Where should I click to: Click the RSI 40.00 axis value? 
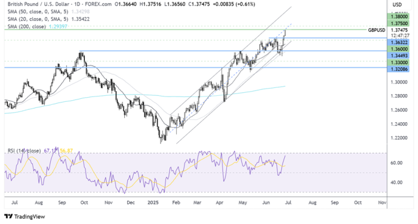tap(397, 182)
